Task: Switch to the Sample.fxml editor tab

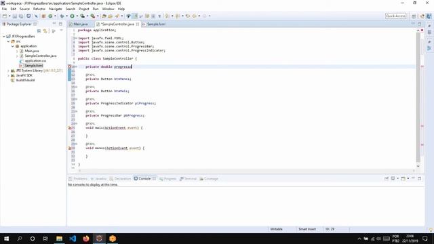Action: 156,24
